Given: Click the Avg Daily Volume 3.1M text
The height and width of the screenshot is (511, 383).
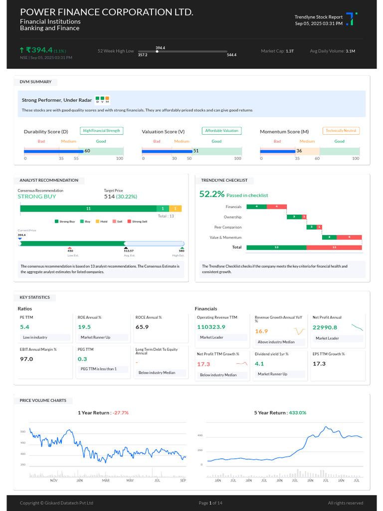Looking at the screenshot, I should pyautogui.click(x=333, y=51).
